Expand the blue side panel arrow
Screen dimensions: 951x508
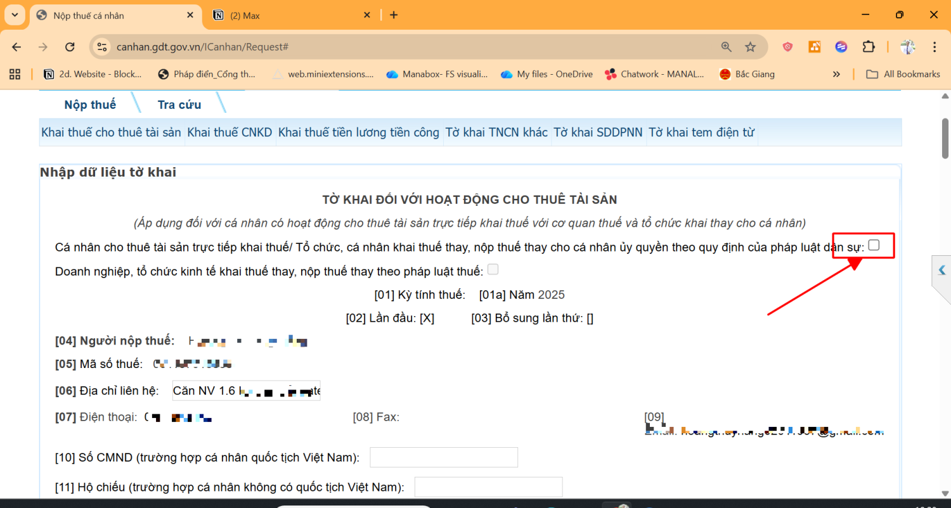click(941, 270)
